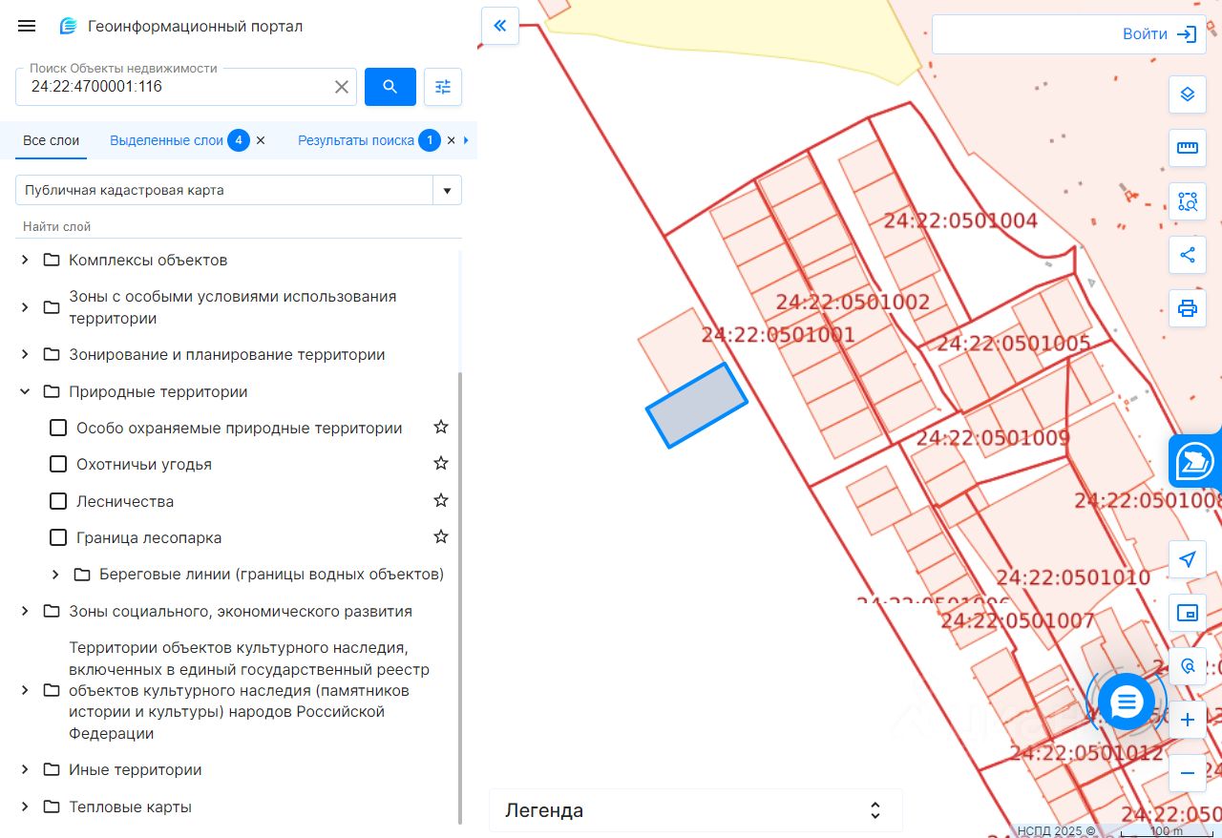1222x838 pixels.
Task: Clear the search field with the X icon
Action: coord(341,87)
